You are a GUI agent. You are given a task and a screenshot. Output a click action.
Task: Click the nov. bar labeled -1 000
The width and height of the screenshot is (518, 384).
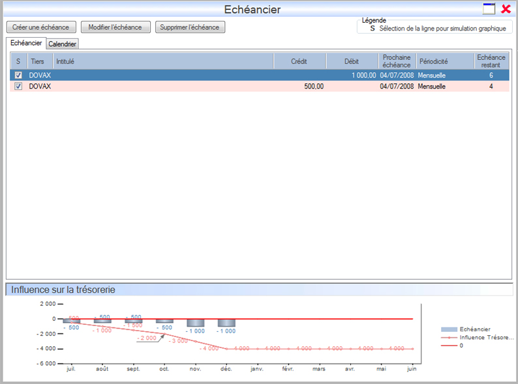(x=196, y=323)
